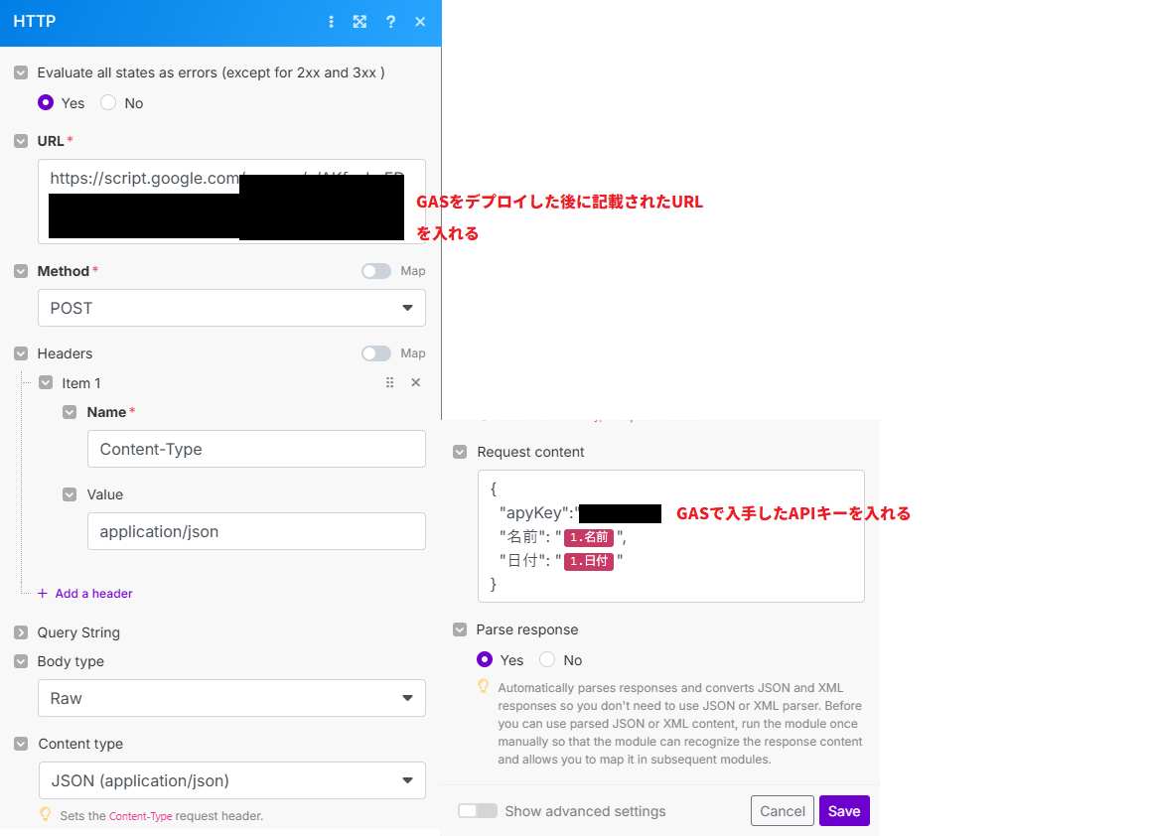Viewport: 1151px width, 836px height.
Task: Collapse the Request content section chevron
Action: (460, 452)
